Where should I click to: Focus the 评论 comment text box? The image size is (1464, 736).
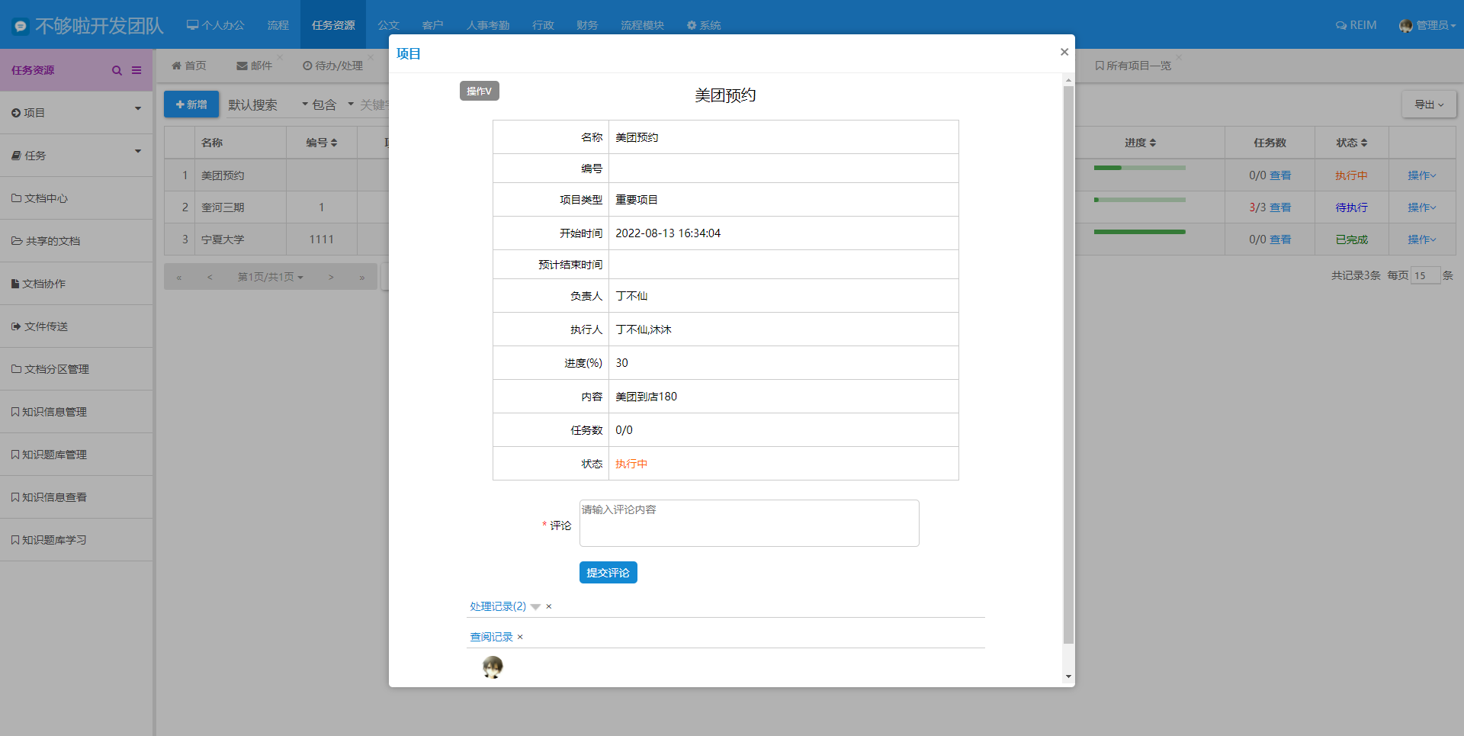pyautogui.click(x=749, y=523)
